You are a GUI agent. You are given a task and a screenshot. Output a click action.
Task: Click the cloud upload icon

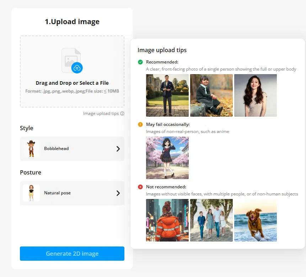pyautogui.click(x=77, y=67)
